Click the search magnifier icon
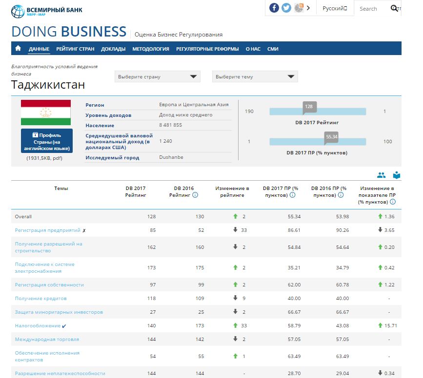Viewport: 423px width, 378px height. click(x=394, y=8)
